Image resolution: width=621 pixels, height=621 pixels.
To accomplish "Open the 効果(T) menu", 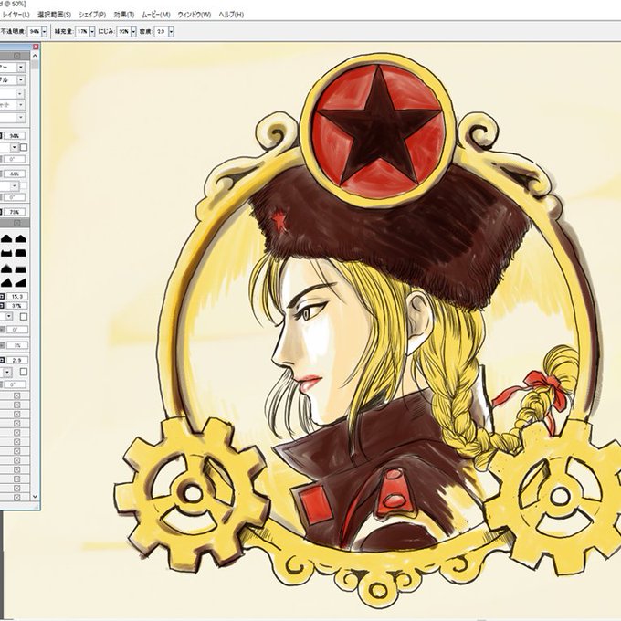I will (124, 15).
